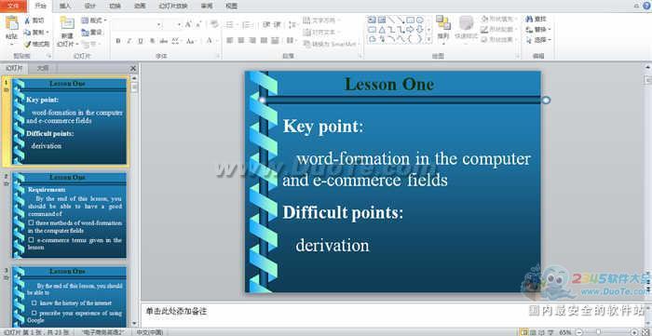Select the Right Arrow shape in gallery
The image size is (652, 336).
point(410,30)
